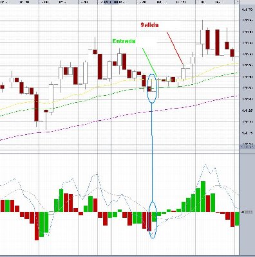The width and height of the screenshot is (255, 257).
Task: Select the blue ellipse around the entry candle
Action: coord(152,89)
